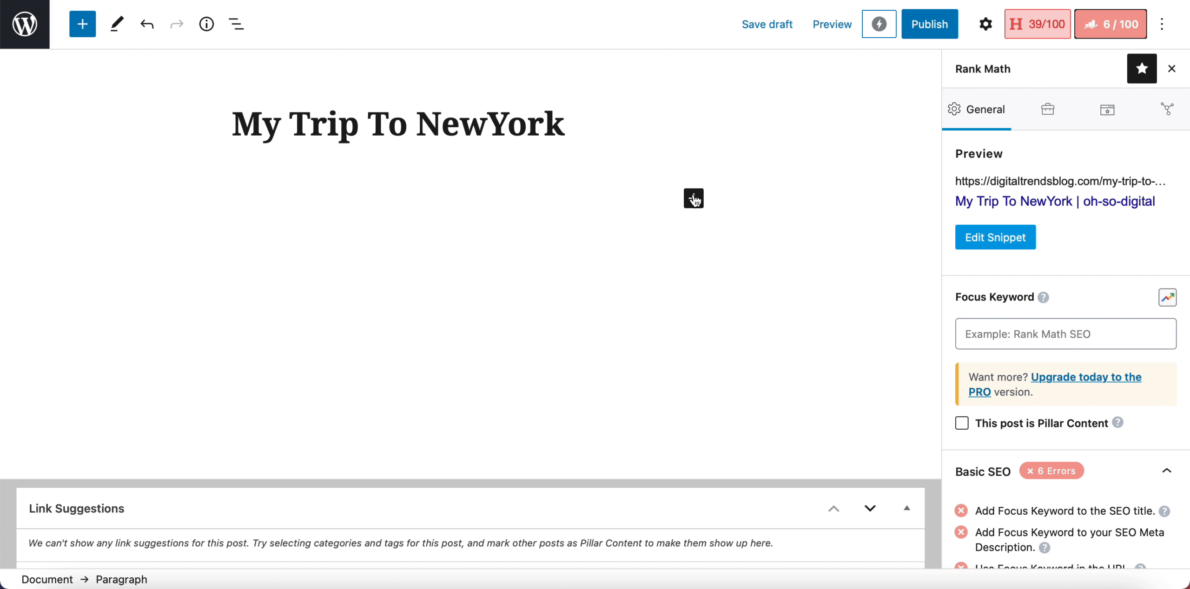The width and height of the screenshot is (1190, 589).
Task: Click the Edit Snippet button
Action: click(x=995, y=237)
